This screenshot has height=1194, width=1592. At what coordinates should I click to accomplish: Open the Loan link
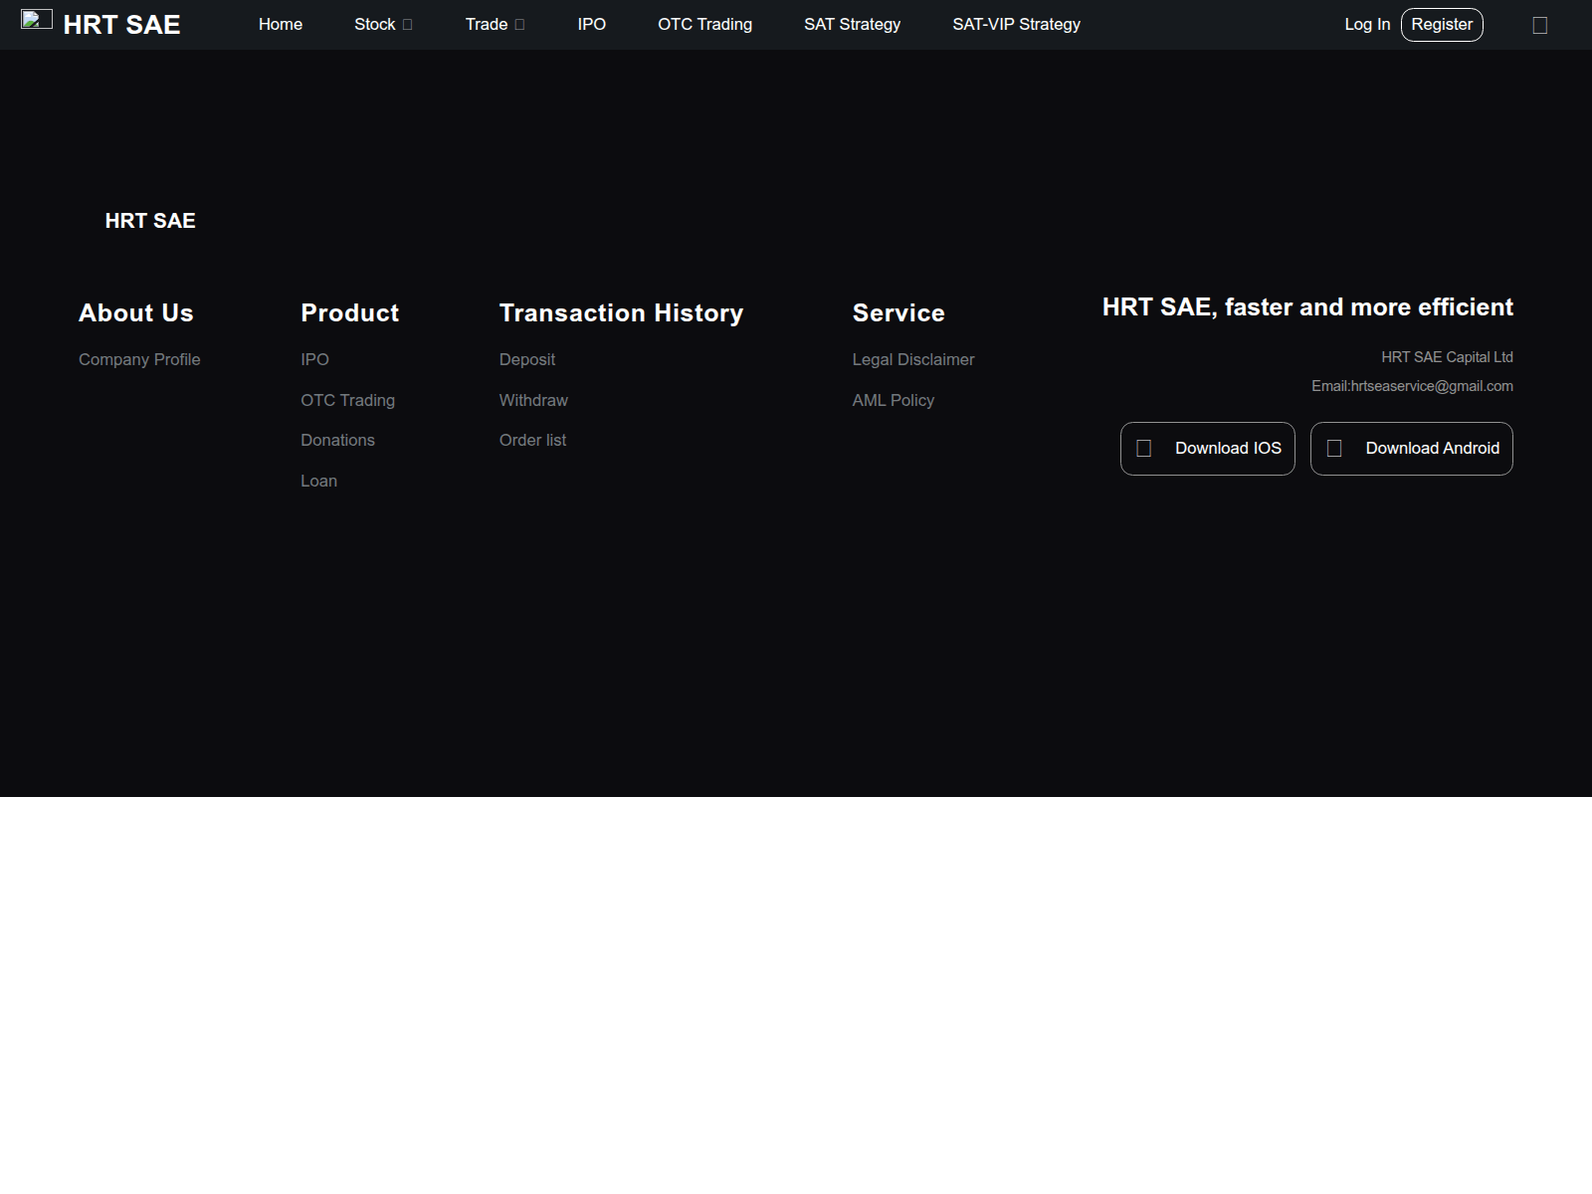318,481
